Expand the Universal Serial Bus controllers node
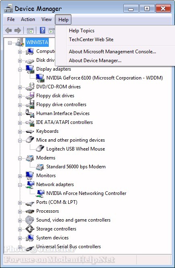This screenshot has height=268, width=175. coord(20,247)
